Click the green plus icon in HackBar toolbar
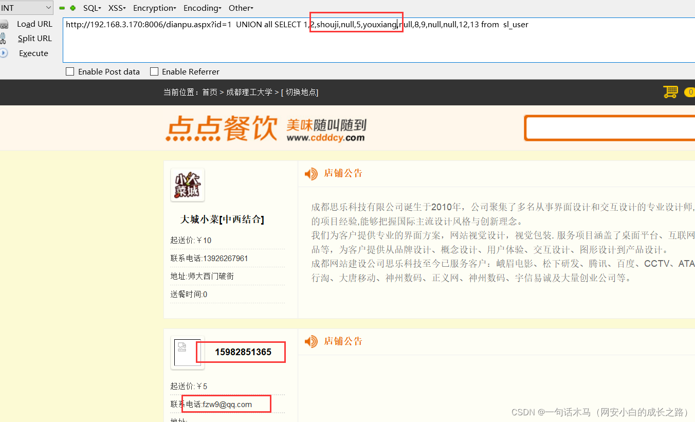 (x=73, y=8)
